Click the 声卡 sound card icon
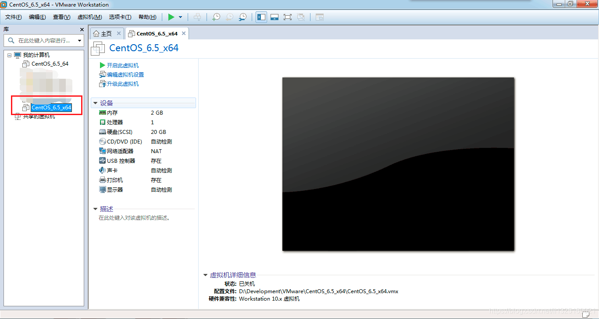This screenshot has width=599, height=319. pos(103,171)
